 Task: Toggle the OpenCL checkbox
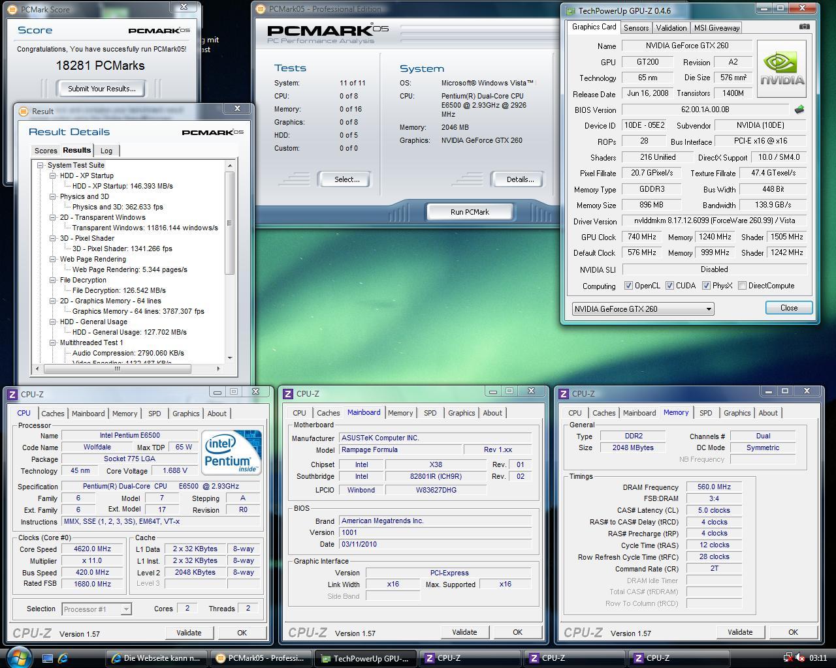click(628, 286)
